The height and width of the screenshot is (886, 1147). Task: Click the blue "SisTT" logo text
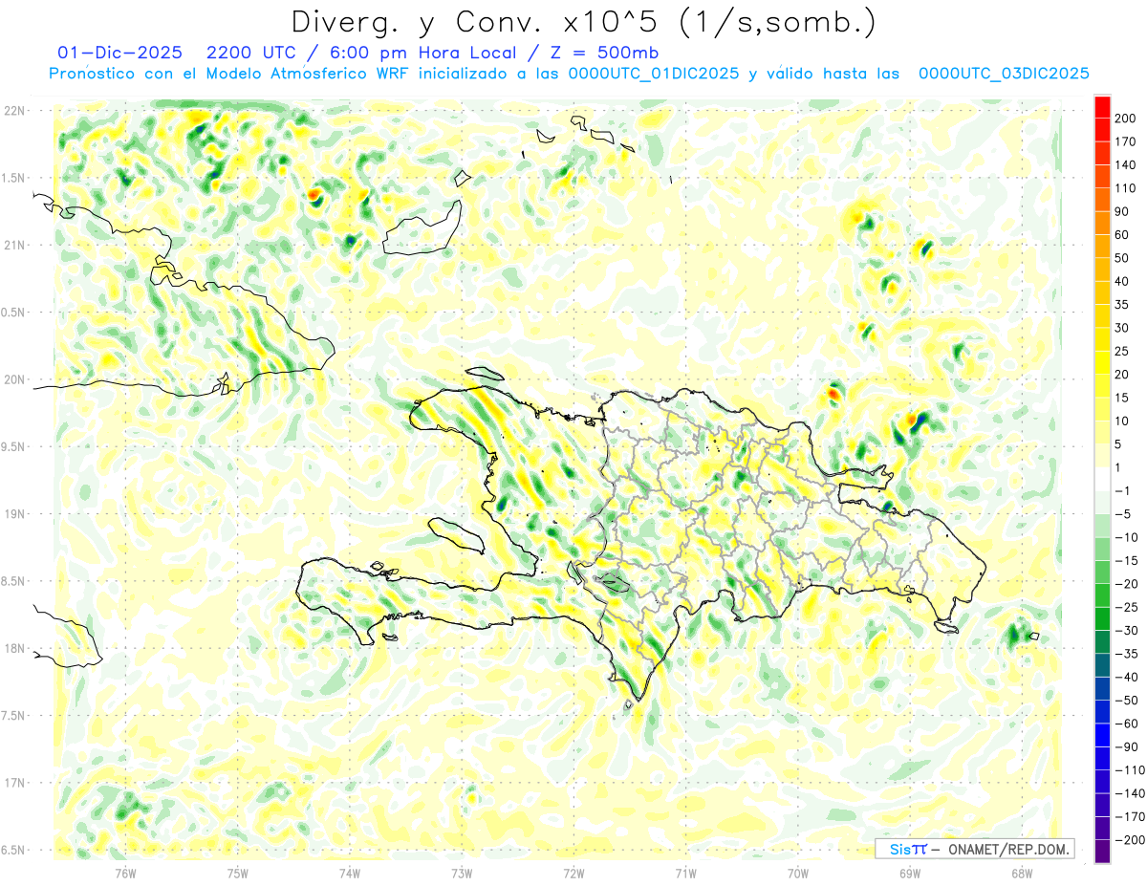907,849
